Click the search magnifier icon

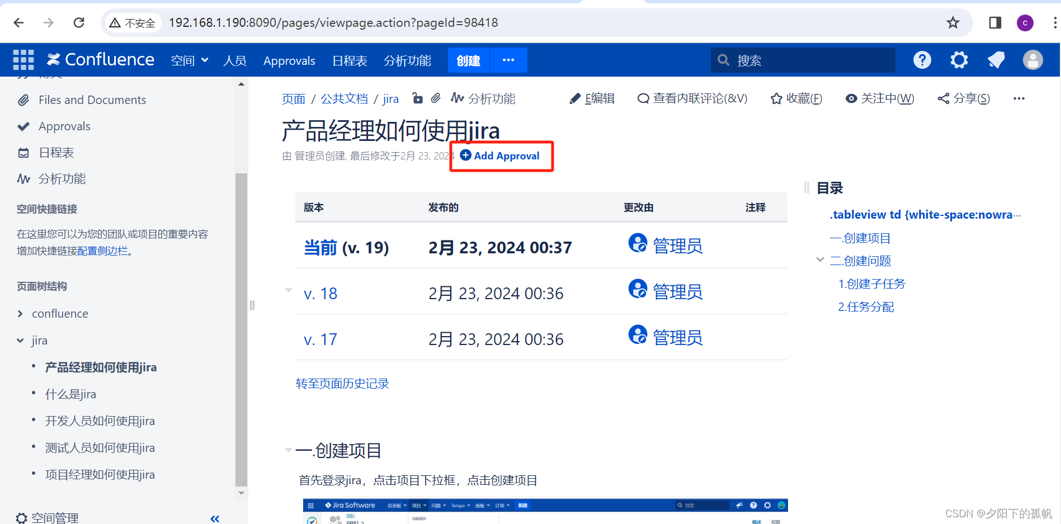click(723, 60)
